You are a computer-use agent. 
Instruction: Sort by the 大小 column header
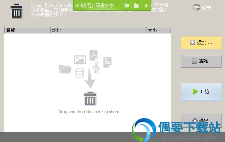pyautogui.click(x=158, y=30)
